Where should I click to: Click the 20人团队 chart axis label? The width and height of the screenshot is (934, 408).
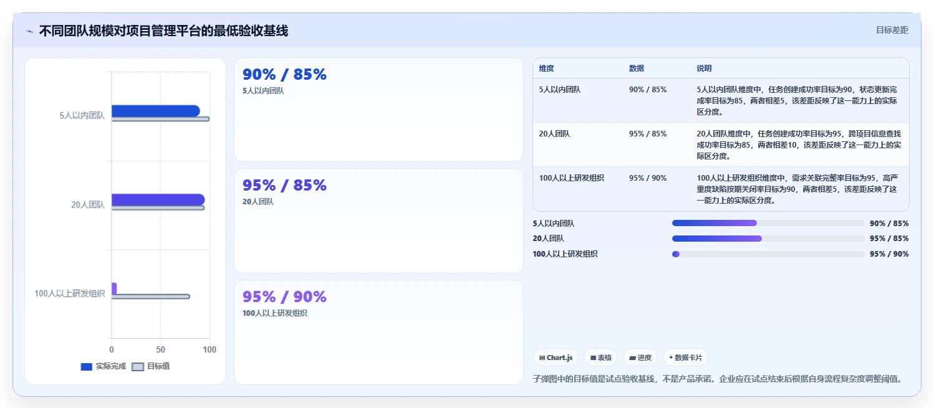click(x=88, y=205)
